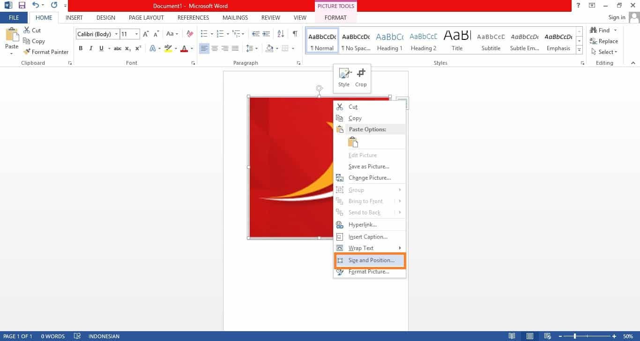The width and height of the screenshot is (640, 341).
Task: Click the Crop tool in mini toolbar
Action: (x=361, y=78)
